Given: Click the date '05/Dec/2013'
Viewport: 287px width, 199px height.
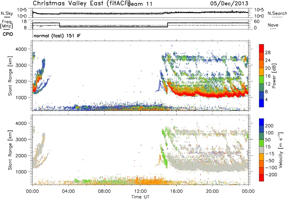Looking at the screenshot, I should pyautogui.click(x=229, y=3).
